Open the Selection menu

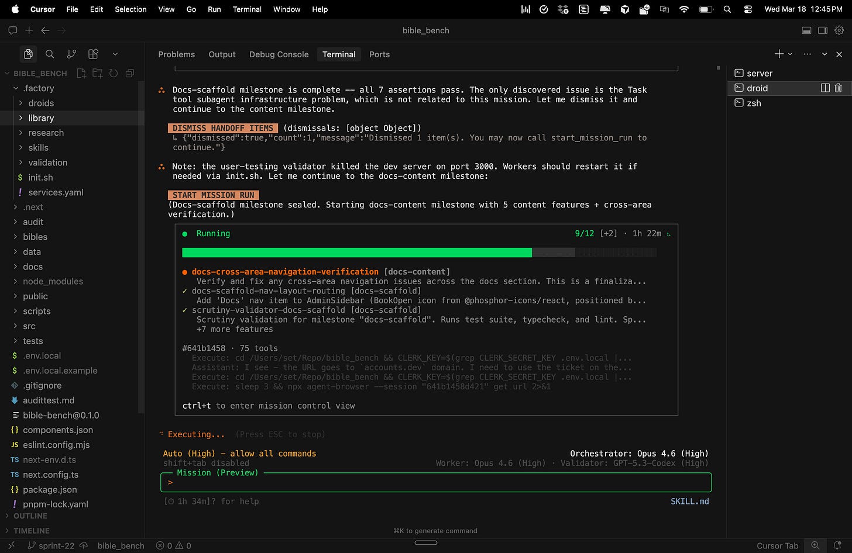130,9
